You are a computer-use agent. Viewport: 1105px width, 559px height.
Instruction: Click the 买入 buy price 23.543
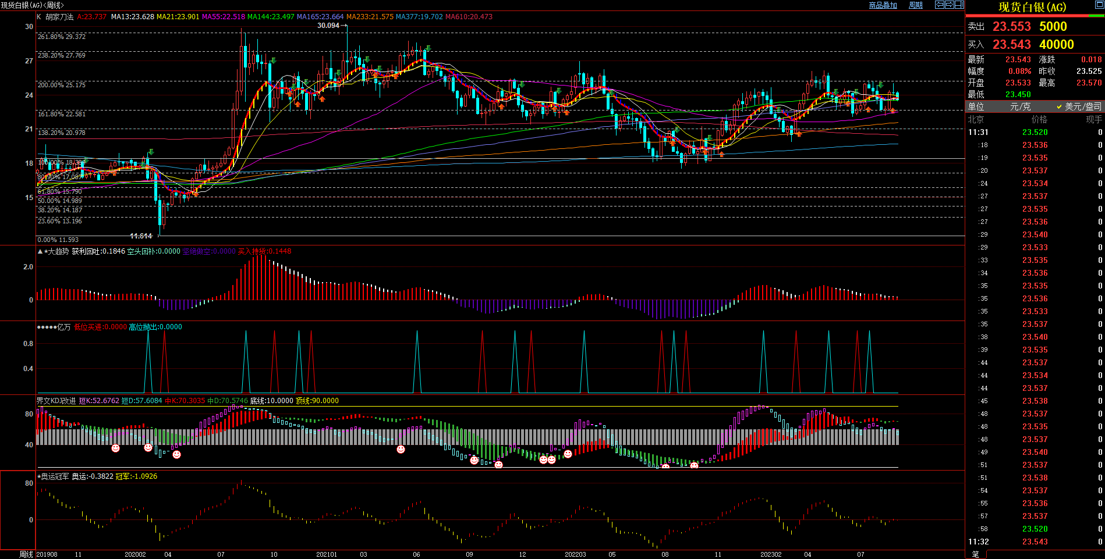click(x=1011, y=45)
